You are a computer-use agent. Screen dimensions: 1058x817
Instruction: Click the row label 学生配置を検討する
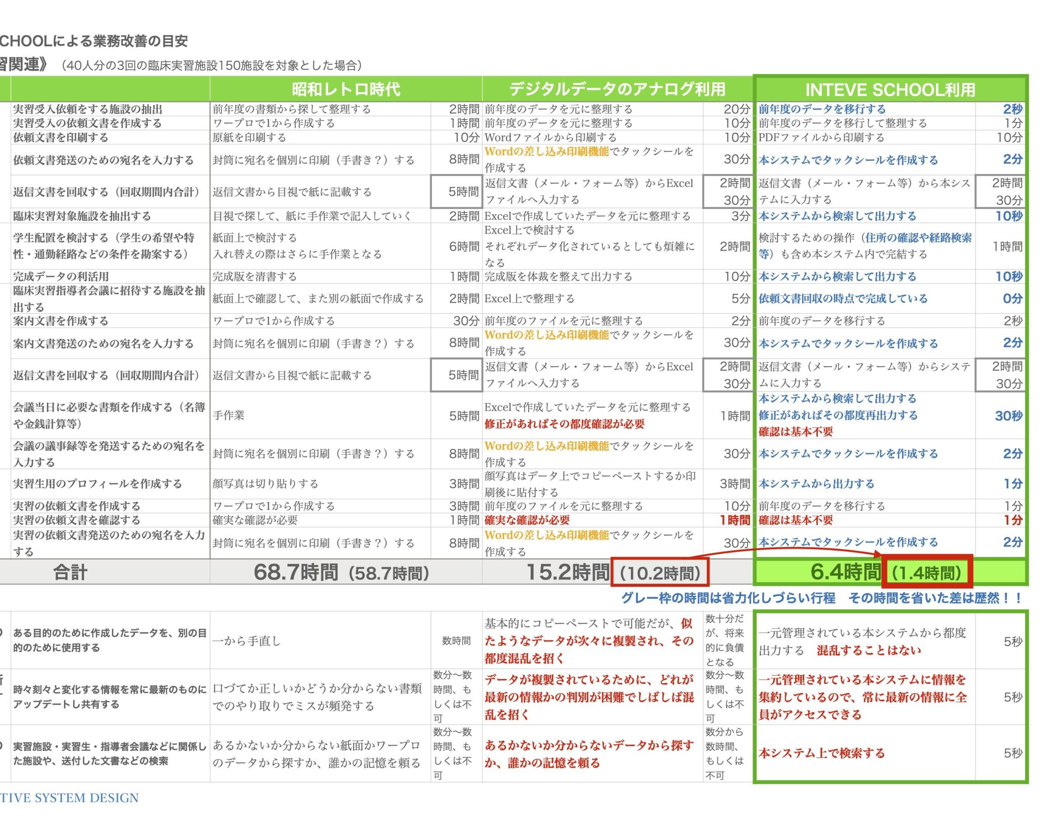click(103, 246)
